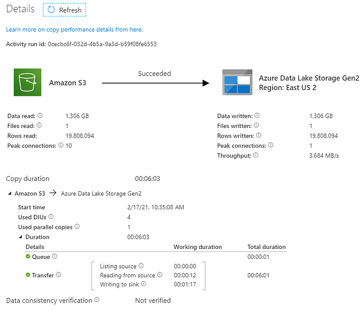363x311 pixels.
Task: Click the Writing to sink duration 00:01:17
Action: 185,284
